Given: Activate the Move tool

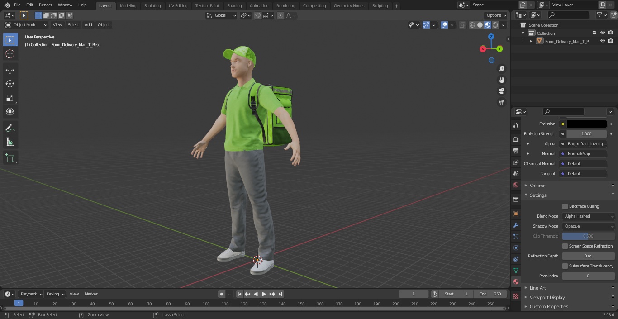Looking at the screenshot, I should pyautogui.click(x=10, y=70).
